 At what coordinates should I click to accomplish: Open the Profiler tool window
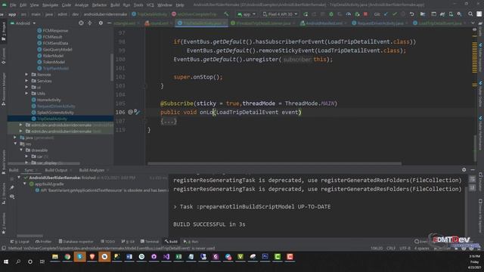click(x=43, y=242)
